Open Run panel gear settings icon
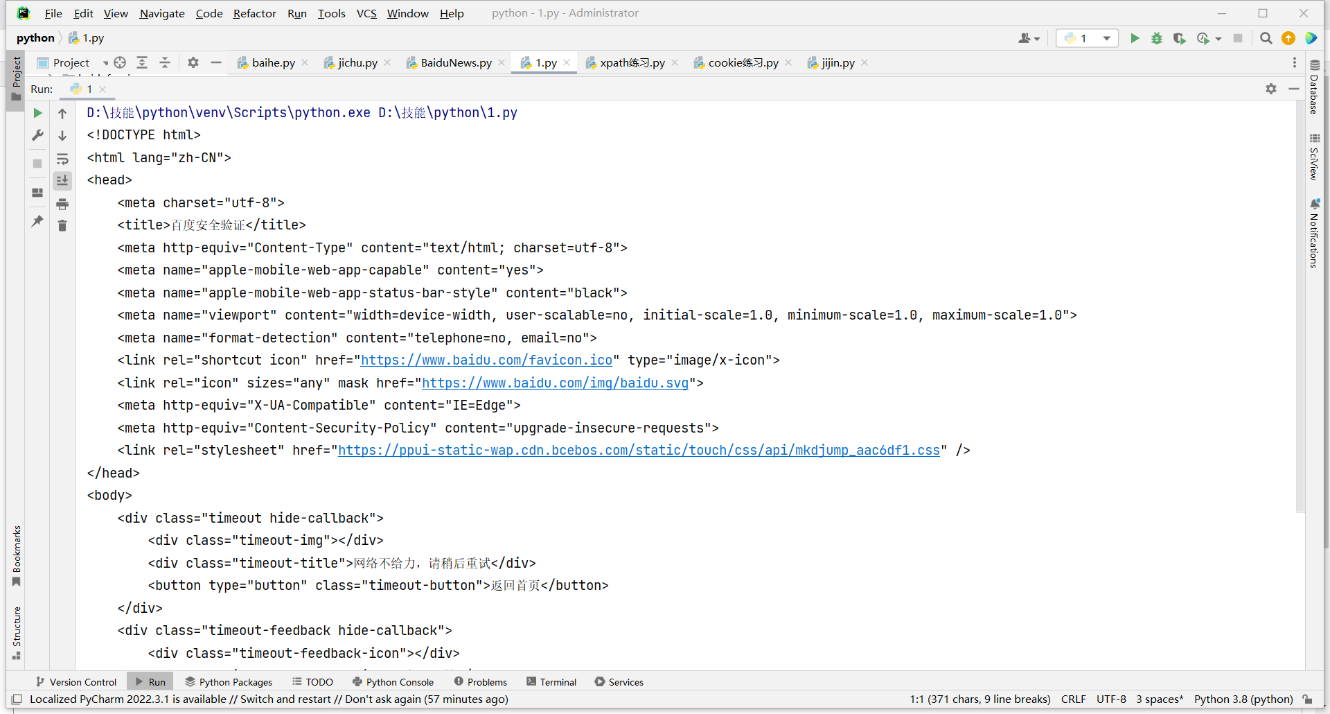This screenshot has width=1330, height=714. (x=1271, y=89)
